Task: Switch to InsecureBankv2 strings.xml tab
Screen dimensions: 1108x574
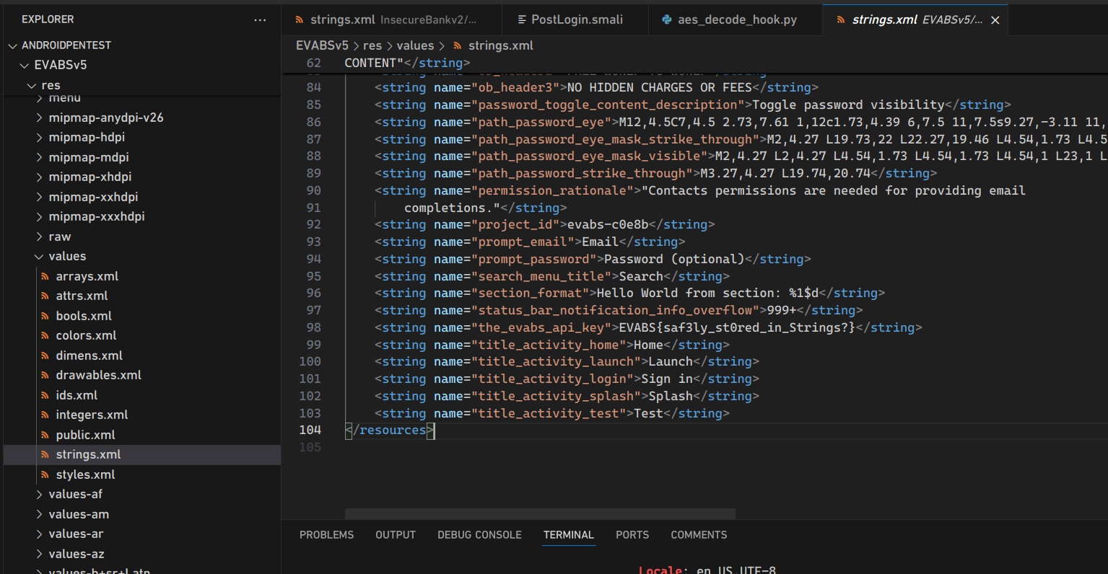Action: 393,20
